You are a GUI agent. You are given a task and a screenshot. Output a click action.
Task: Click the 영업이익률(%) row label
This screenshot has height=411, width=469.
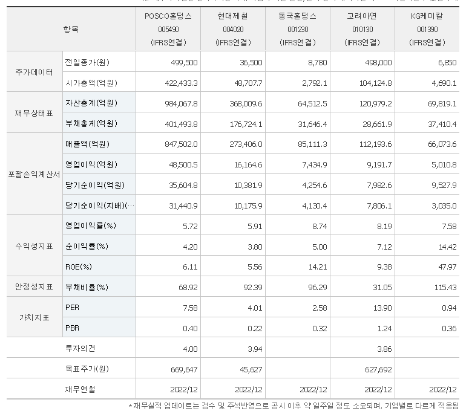click(x=90, y=225)
